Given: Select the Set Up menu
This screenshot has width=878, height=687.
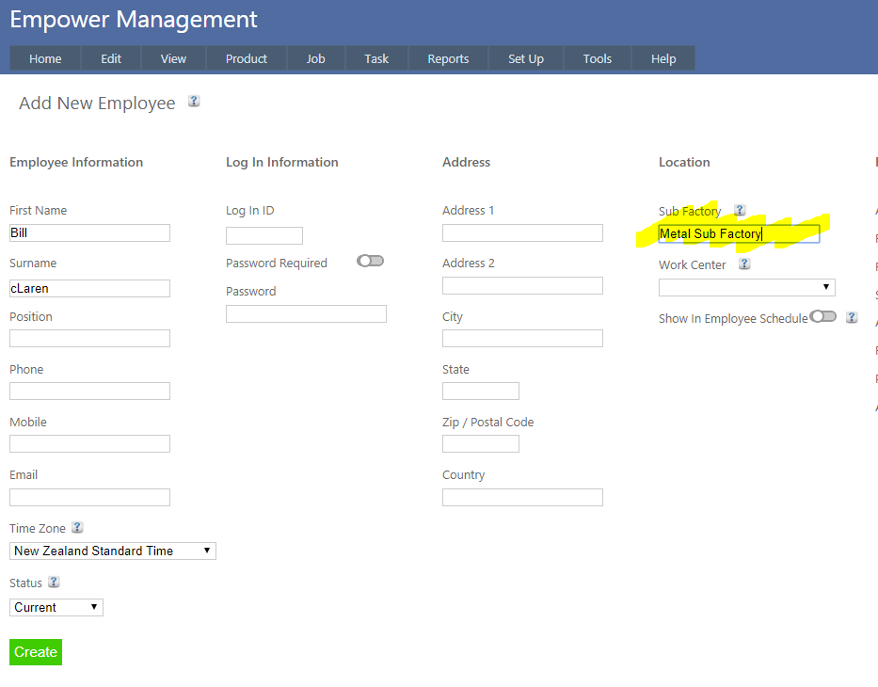Looking at the screenshot, I should point(526,58).
